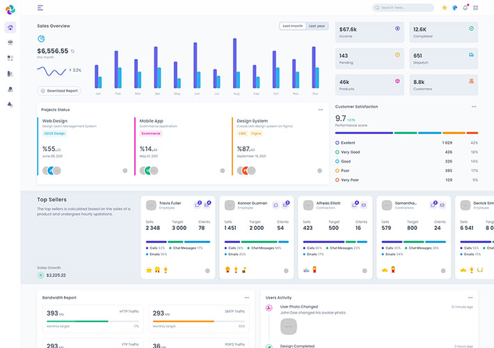Open the dashboard home icon in sidebar
The height and width of the screenshot is (348, 494).
tap(10, 28)
